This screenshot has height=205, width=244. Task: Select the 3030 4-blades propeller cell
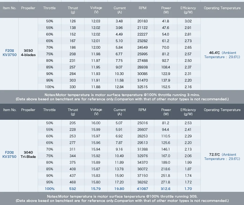click(x=28, y=53)
